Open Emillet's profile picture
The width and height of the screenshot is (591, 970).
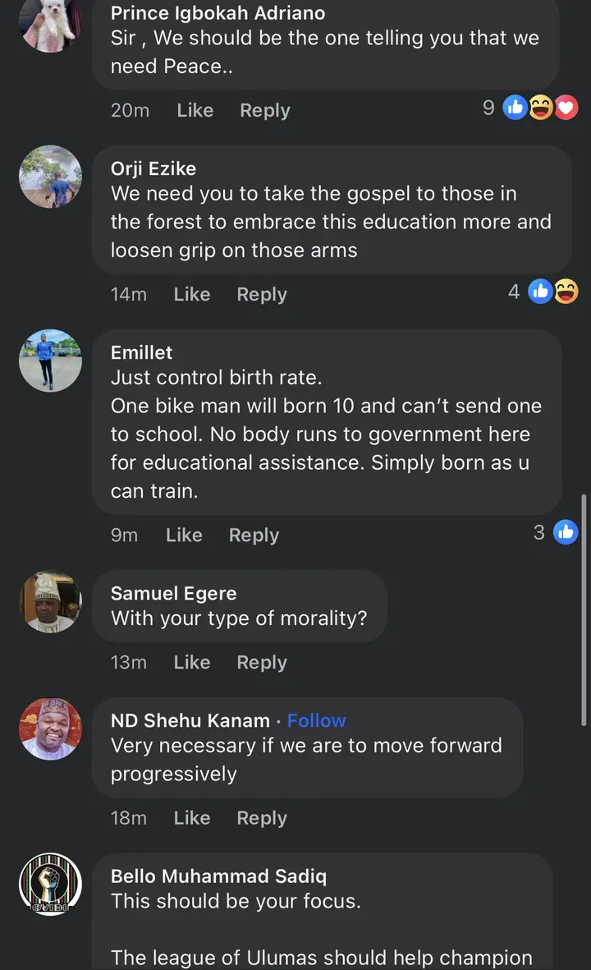51,361
